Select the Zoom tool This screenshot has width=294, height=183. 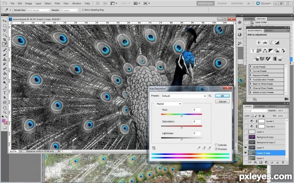(5, 112)
